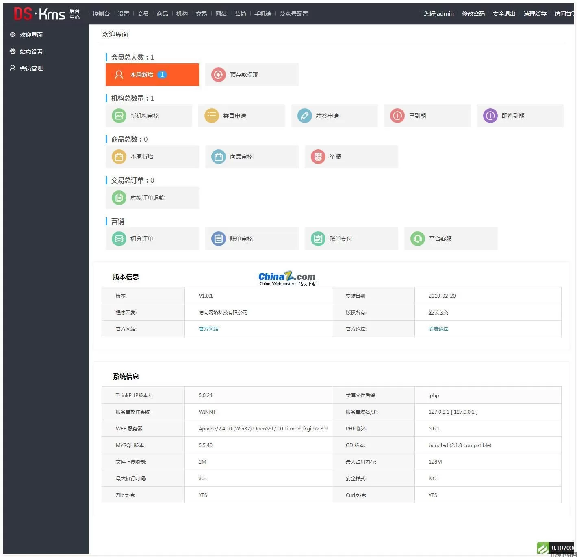Screen dimensions: 577x557
Task: Select 会员管理 in the sidebar
Action: [31, 68]
